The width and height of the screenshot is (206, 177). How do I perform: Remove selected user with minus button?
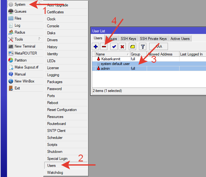pyautogui.click(x=104, y=47)
